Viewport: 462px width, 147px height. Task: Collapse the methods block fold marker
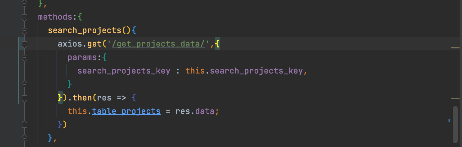pyautogui.click(x=25, y=17)
